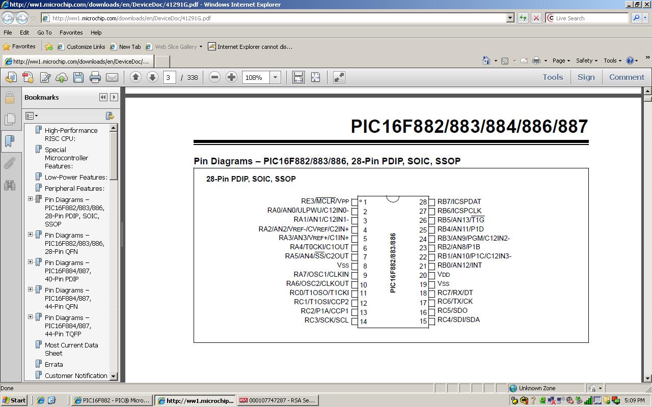
Task: Expand the 44-Pin QFN bookmark
Action: 30,289
